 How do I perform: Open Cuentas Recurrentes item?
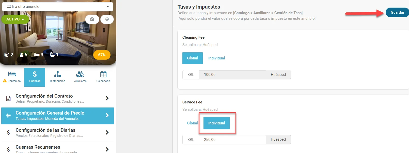click(58, 148)
